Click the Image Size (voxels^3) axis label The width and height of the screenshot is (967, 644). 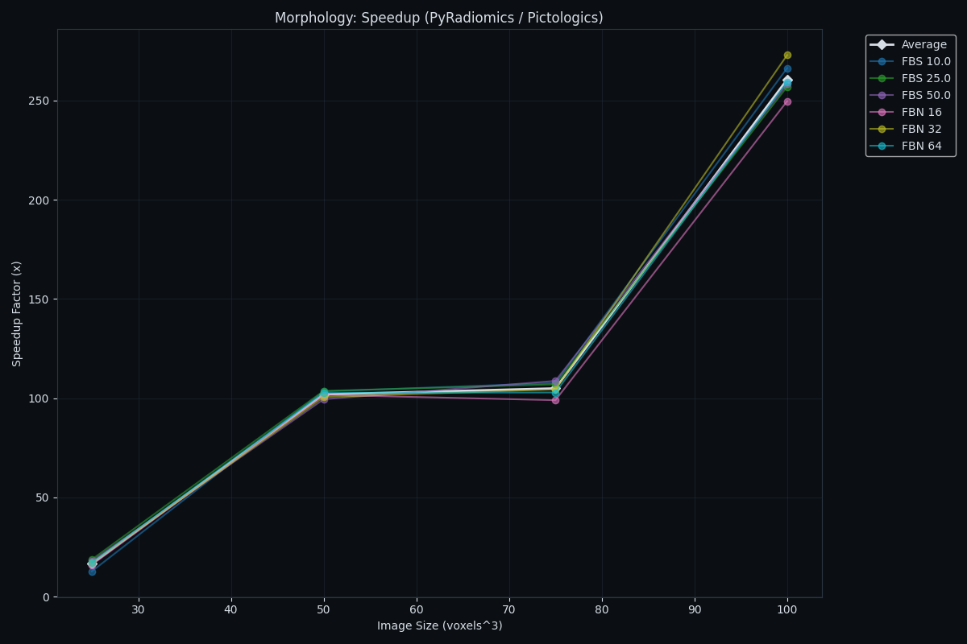tap(439, 625)
